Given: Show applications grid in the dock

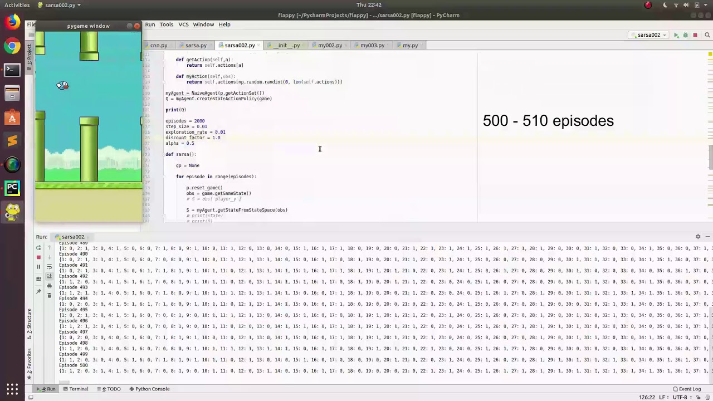Looking at the screenshot, I should pyautogui.click(x=12, y=389).
